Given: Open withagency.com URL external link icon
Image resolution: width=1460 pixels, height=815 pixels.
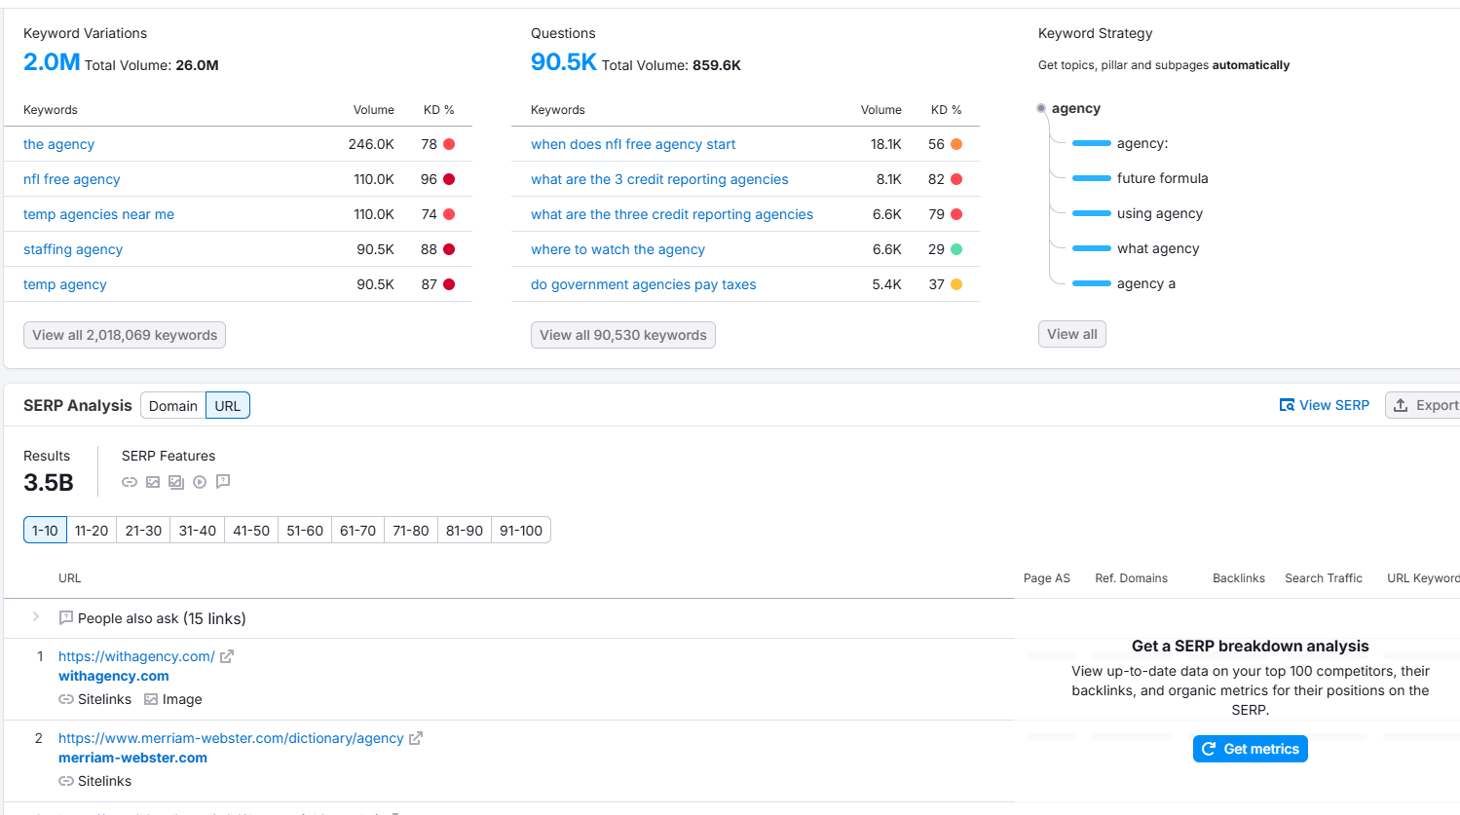Looking at the screenshot, I should pyautogui.click(x=227, y=656).
